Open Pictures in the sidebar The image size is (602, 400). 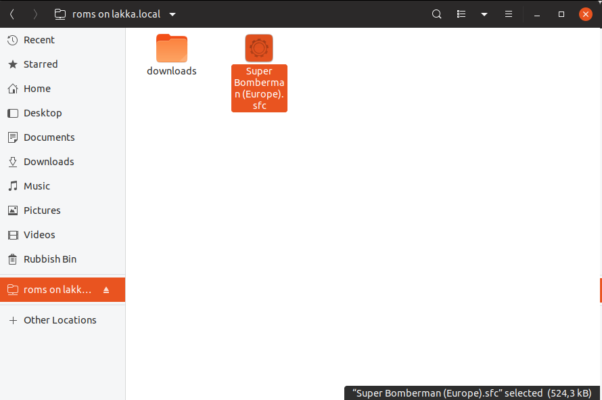(63, 210)
